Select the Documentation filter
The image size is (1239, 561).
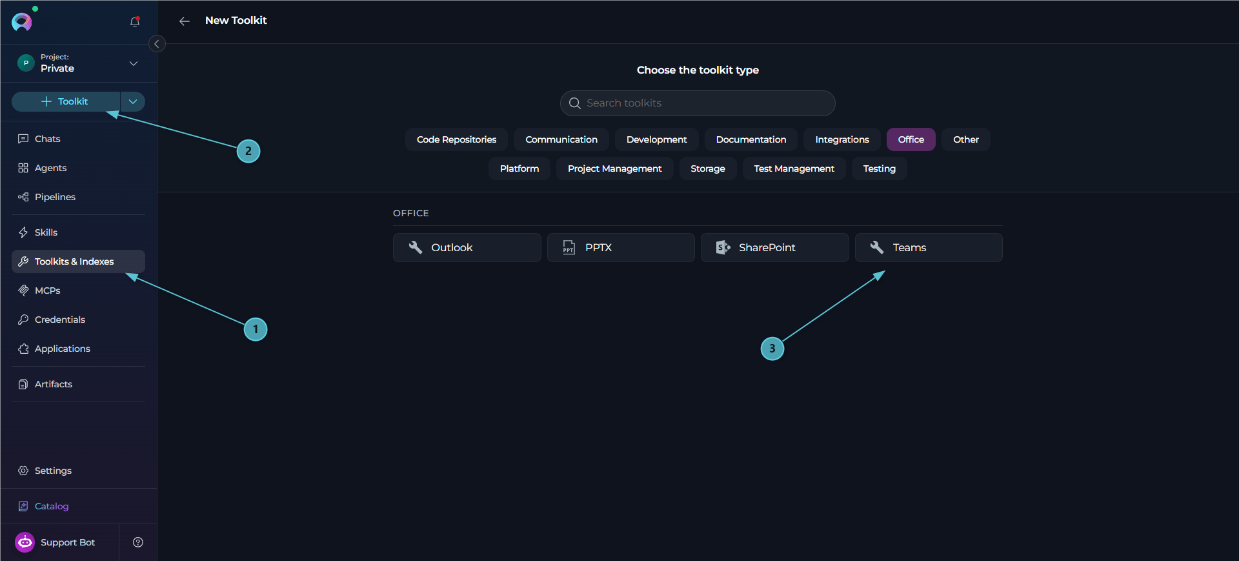[751, 139]
